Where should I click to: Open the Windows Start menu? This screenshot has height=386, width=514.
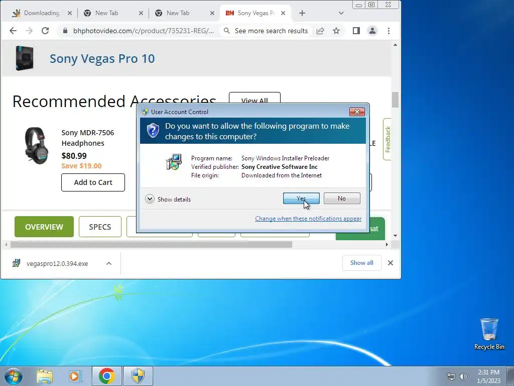(14, 376)
